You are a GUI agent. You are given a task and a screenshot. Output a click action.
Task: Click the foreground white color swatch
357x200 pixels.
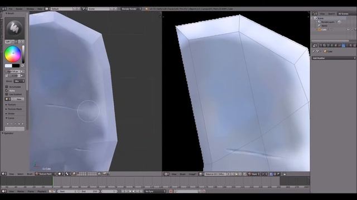click(x=8, y=66)
